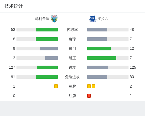The image size is (145, 116).
Task: Click the 技术统计 section heading
Action: [14, 6]
